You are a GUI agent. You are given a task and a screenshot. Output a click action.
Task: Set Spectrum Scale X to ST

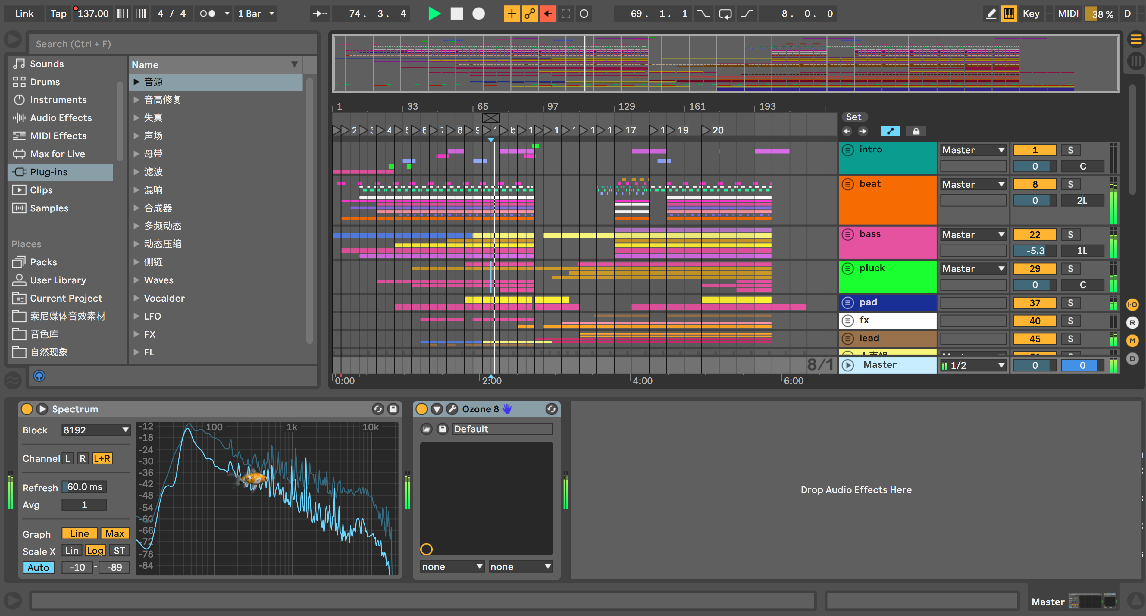(119, 551)
